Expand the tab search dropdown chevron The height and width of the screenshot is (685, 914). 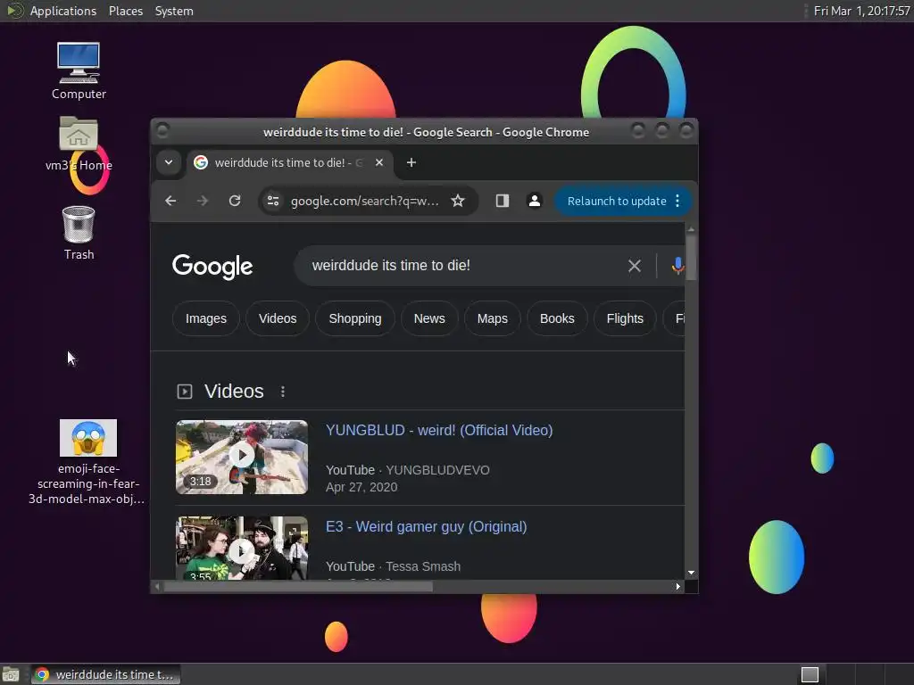click(x=169, y=162)
